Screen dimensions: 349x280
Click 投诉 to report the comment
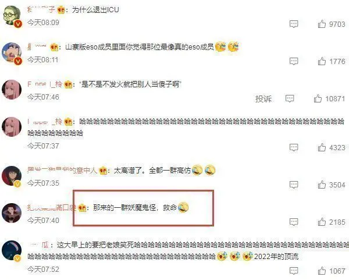263,99
